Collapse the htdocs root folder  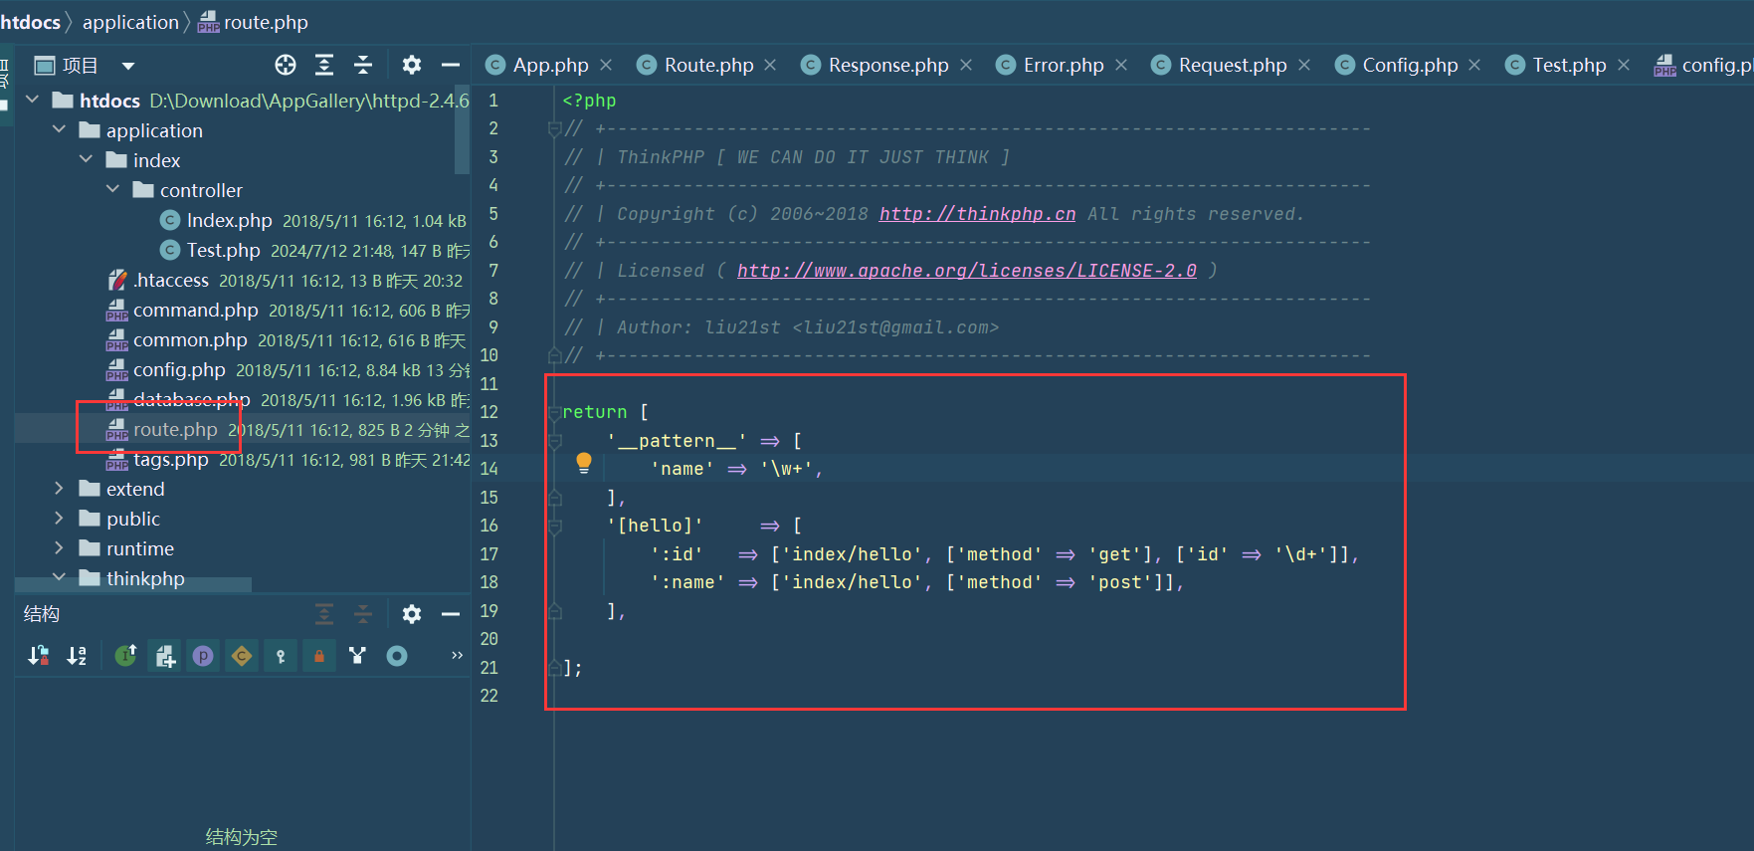tap(33, 100)
